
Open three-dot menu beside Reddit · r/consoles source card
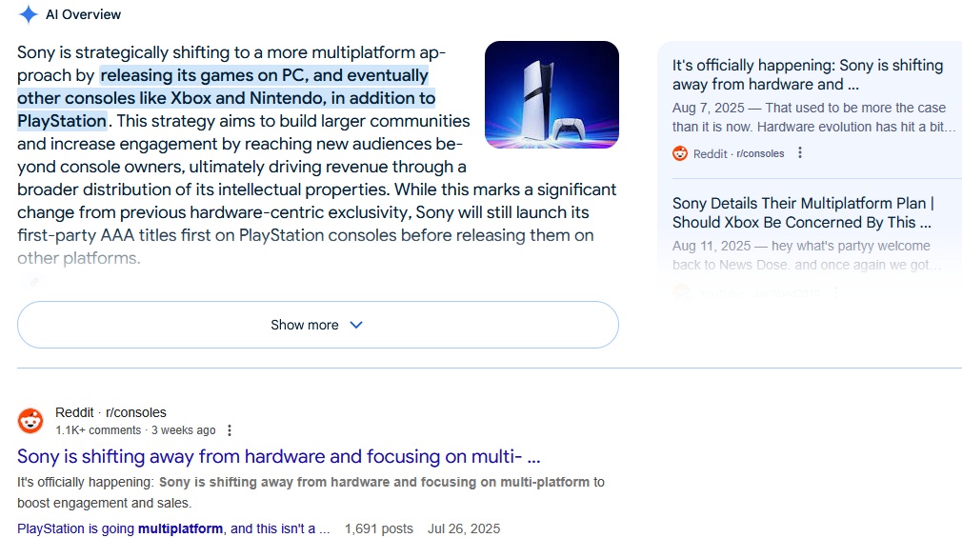[x=800, y=152]
